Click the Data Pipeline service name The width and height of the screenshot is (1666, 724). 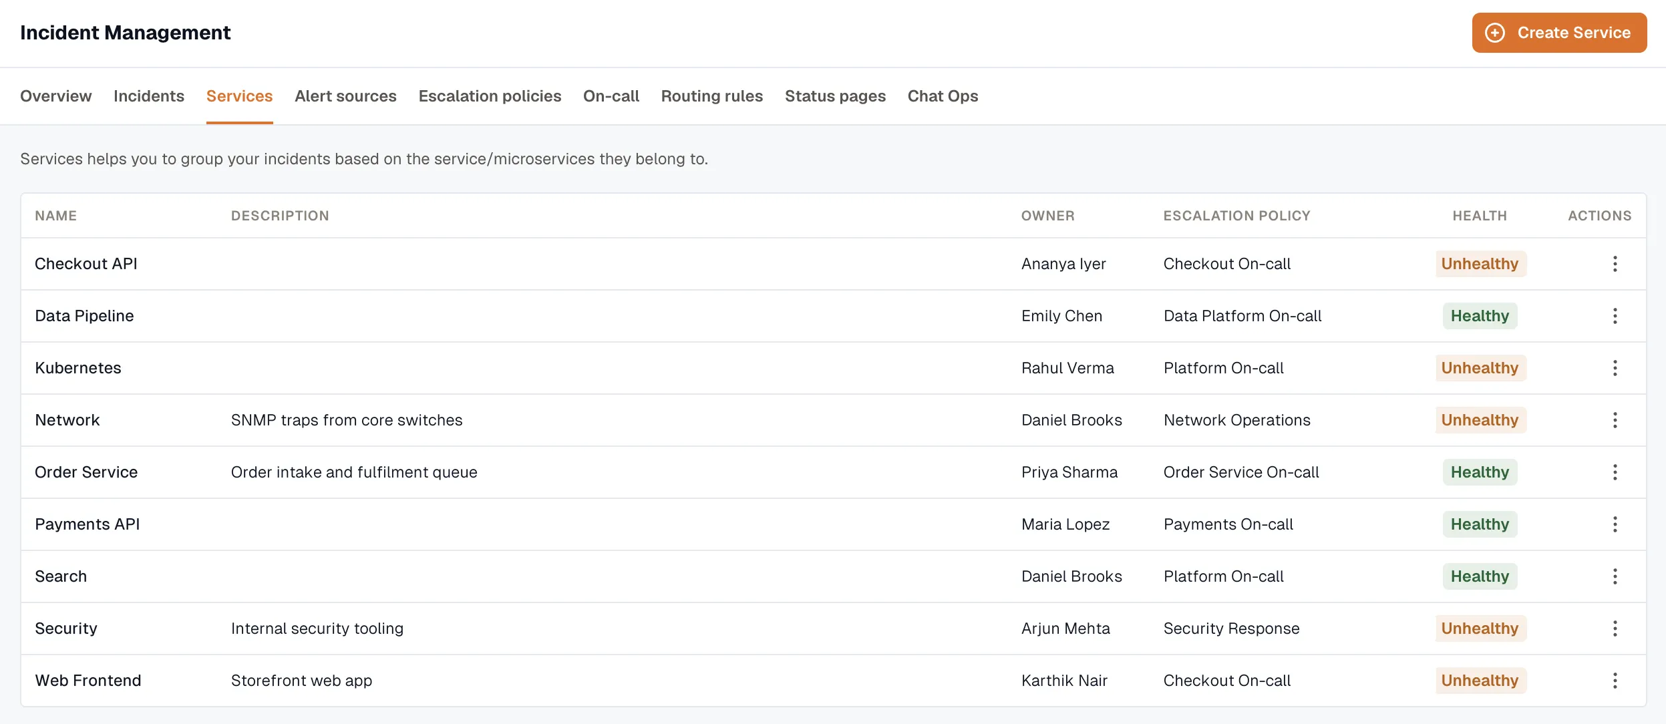(x=84, y=316)
